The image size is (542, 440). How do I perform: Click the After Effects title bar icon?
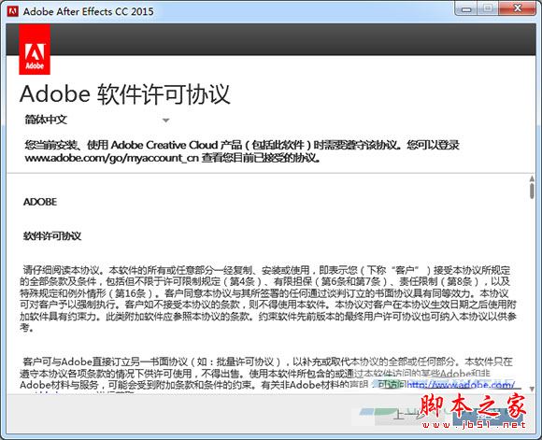click(x=13, y=11)
